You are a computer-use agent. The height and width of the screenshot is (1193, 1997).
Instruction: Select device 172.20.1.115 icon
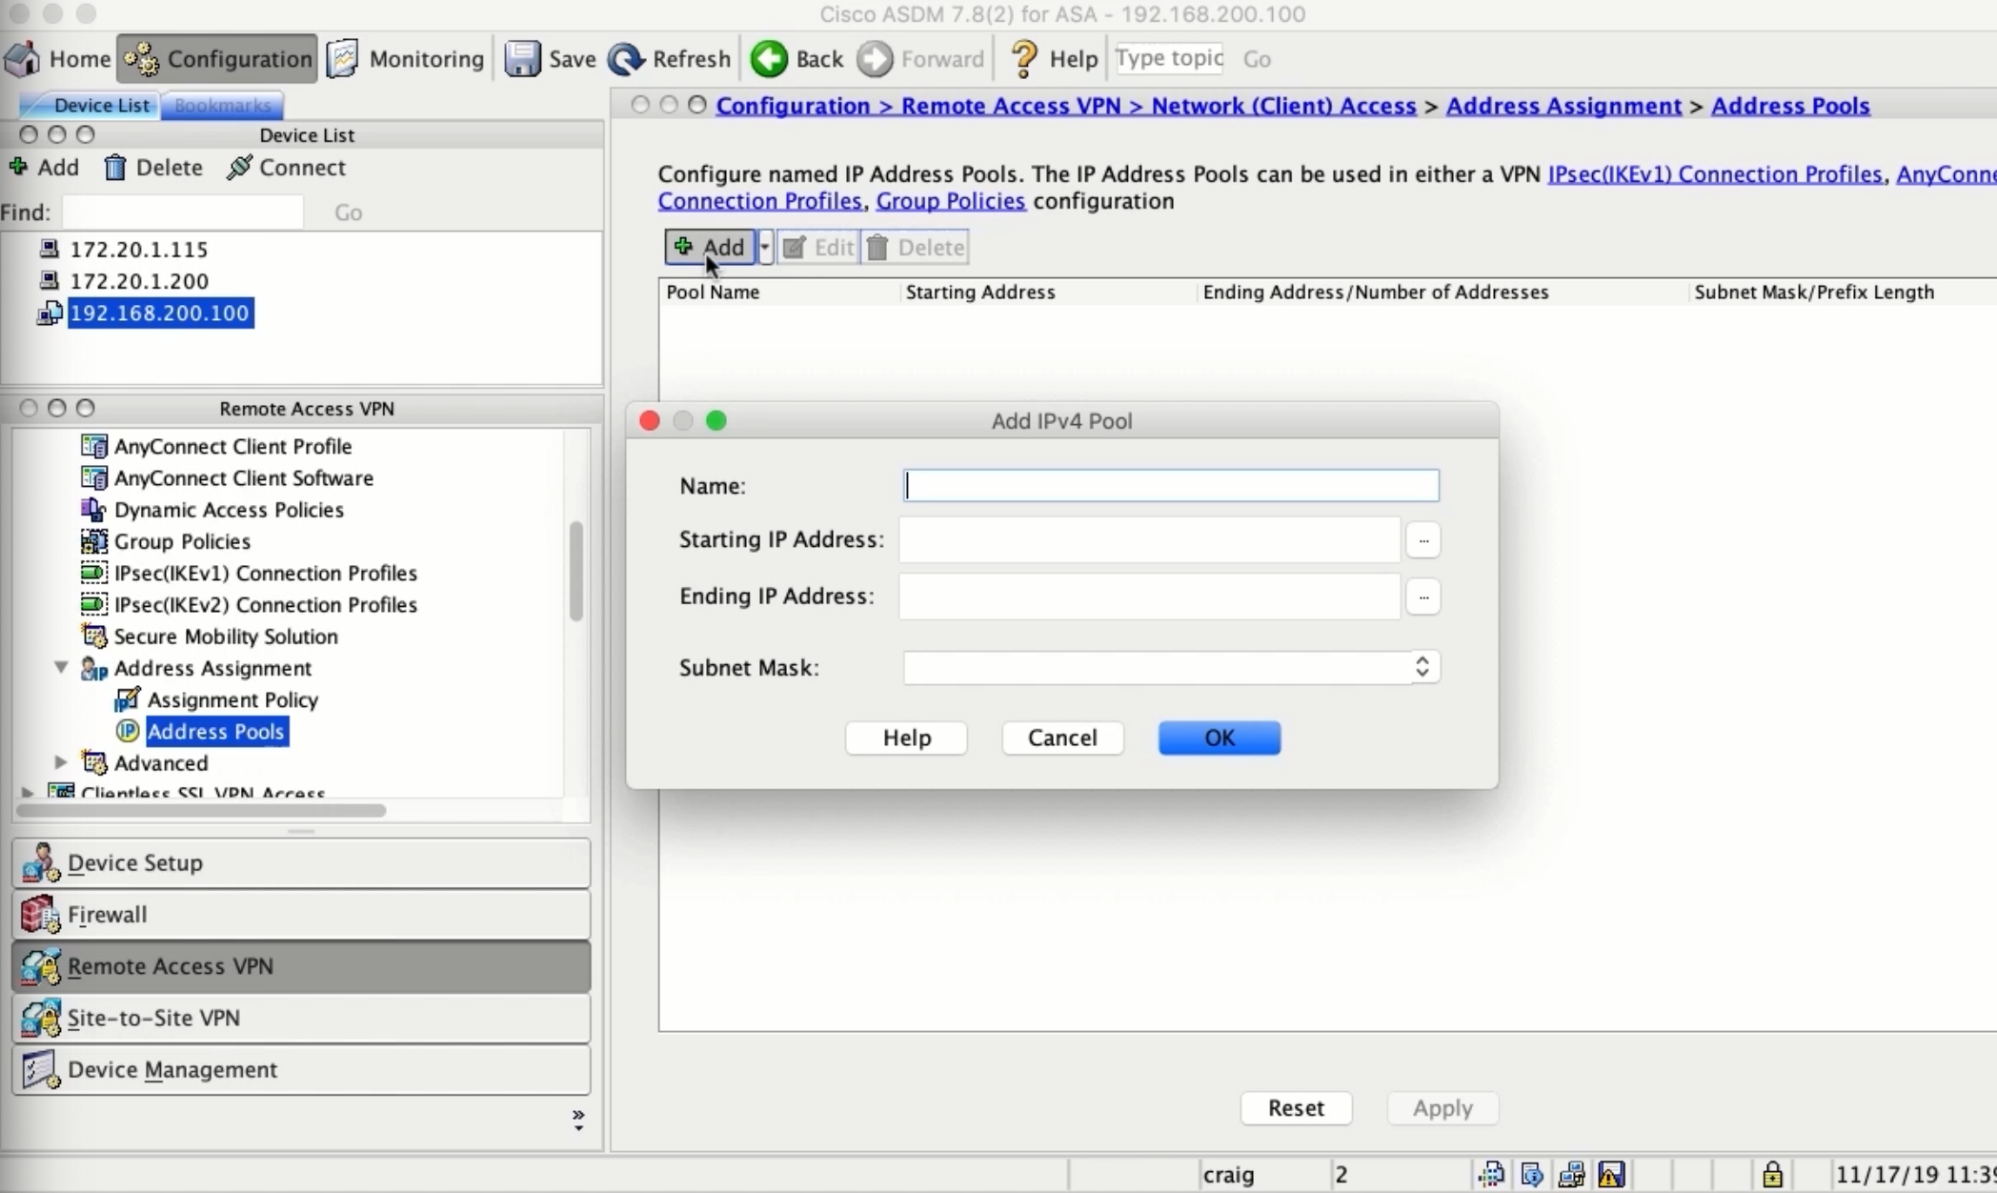point(49,250)
